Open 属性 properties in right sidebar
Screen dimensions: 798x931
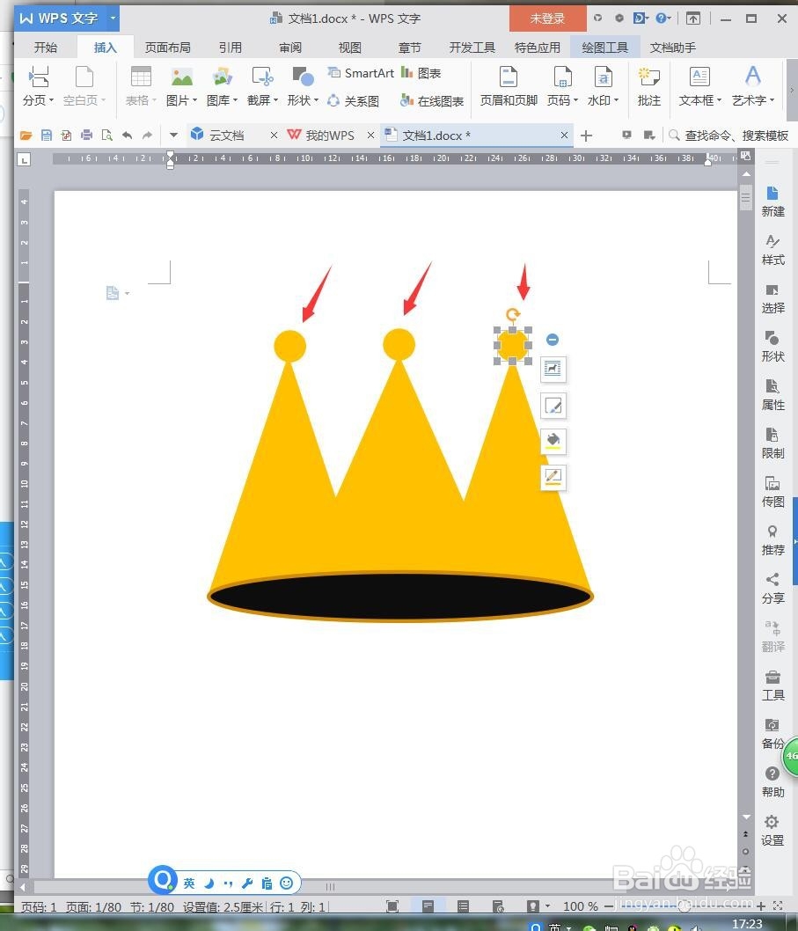pyautogui.click(x=772, y=395)
